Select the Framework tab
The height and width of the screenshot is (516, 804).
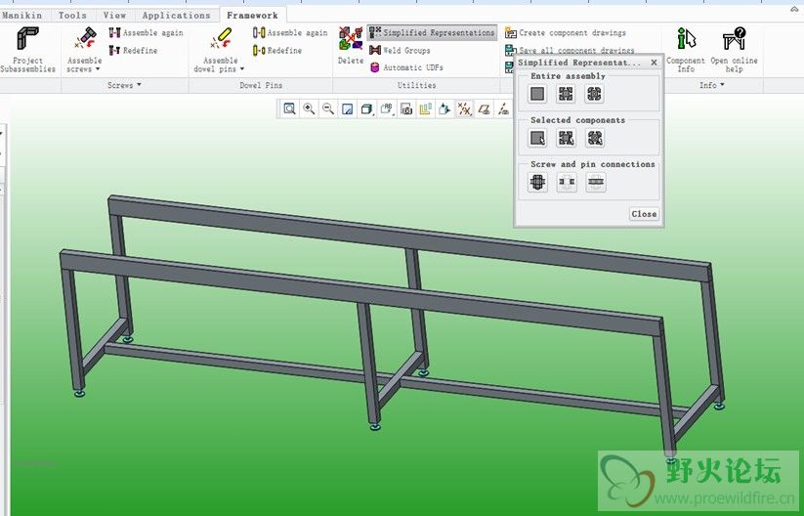click(x=252, y=16)
